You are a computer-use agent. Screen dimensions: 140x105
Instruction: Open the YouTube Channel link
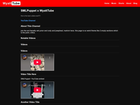pyautogui.click(x=28, y=21)
